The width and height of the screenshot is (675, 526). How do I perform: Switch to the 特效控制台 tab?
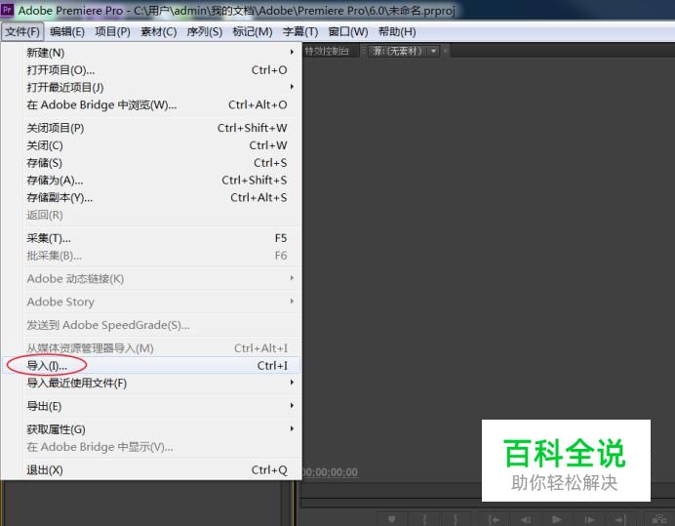point(327,52)
